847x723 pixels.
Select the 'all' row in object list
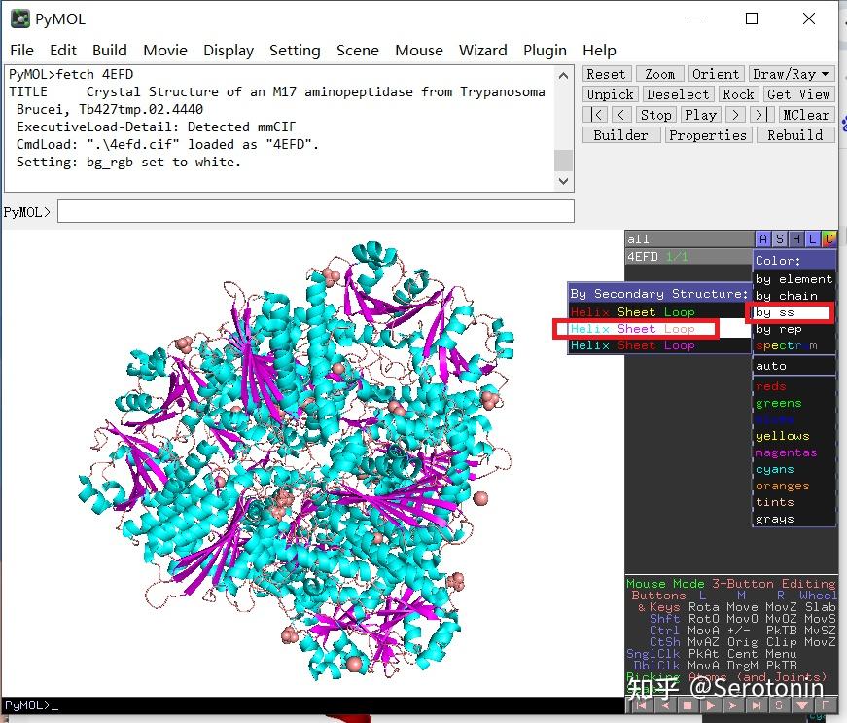tap(689, 238)
